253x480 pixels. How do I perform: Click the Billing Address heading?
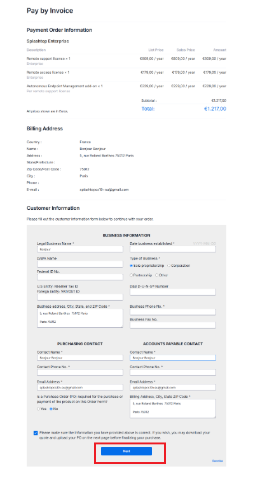coord(44,128)
